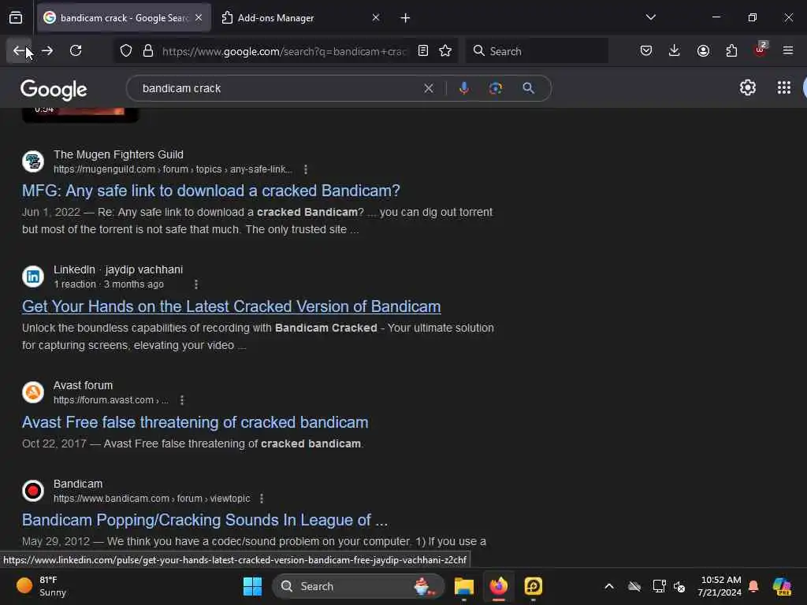Open Bandicam forum result options
The height and width of the screenshot is (605, 807).
262,499
